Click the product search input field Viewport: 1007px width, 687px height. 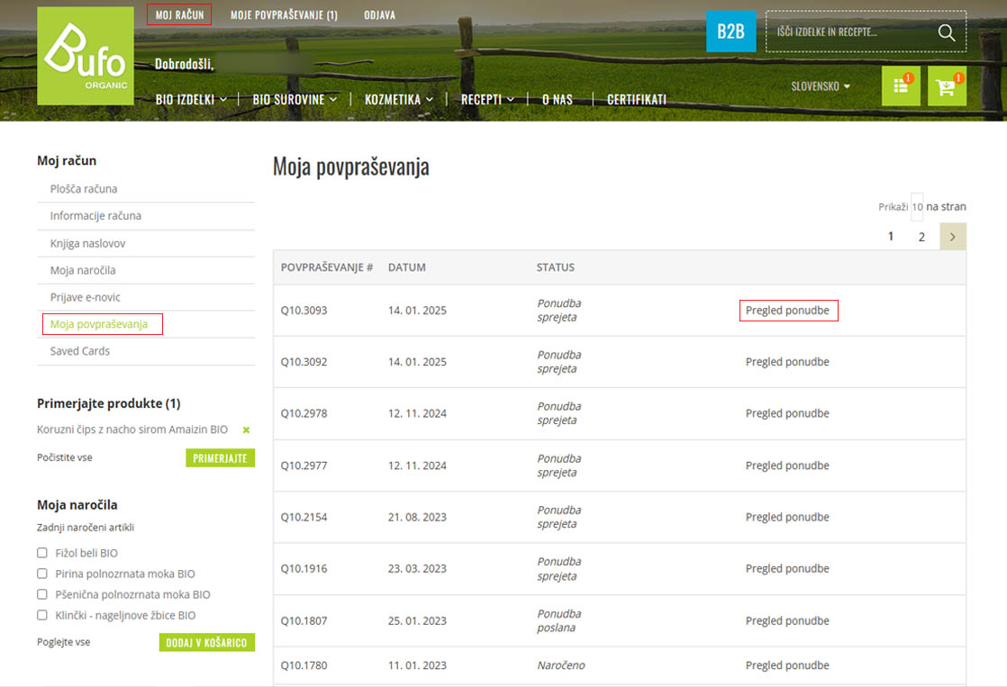847,32
